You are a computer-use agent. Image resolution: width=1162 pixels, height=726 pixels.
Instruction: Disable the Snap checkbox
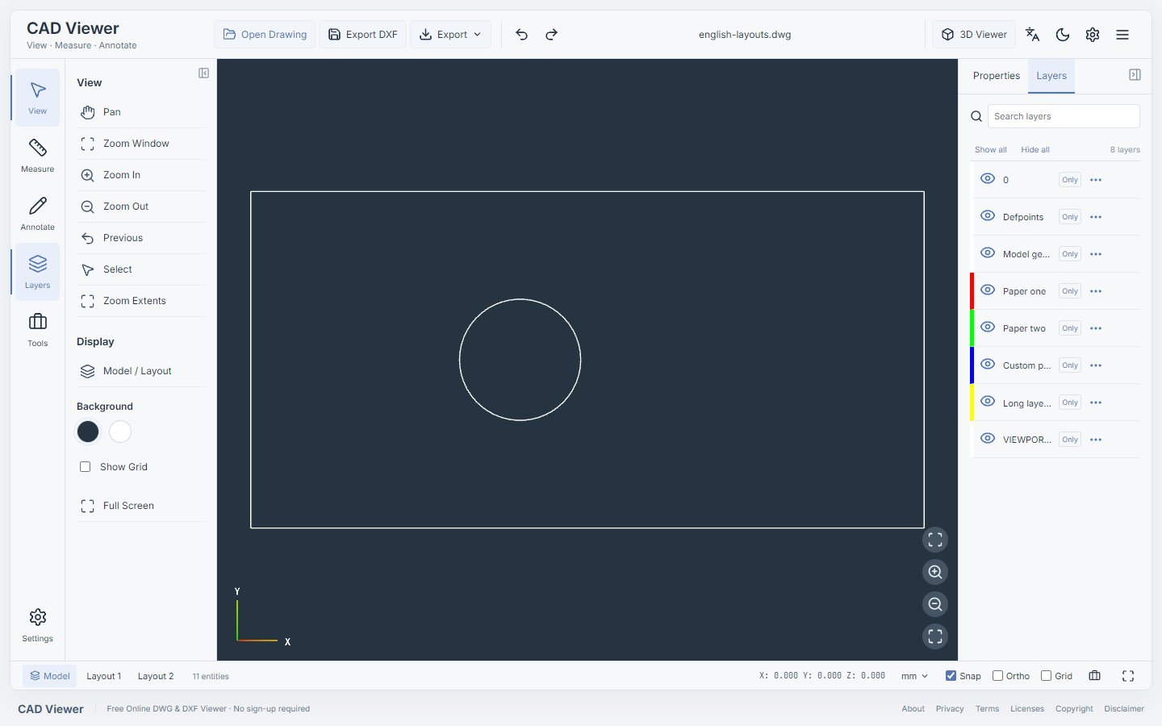pos(951,676)
